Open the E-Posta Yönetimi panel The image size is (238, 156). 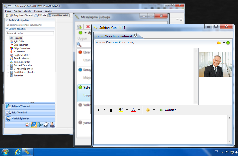click(21, 106)
